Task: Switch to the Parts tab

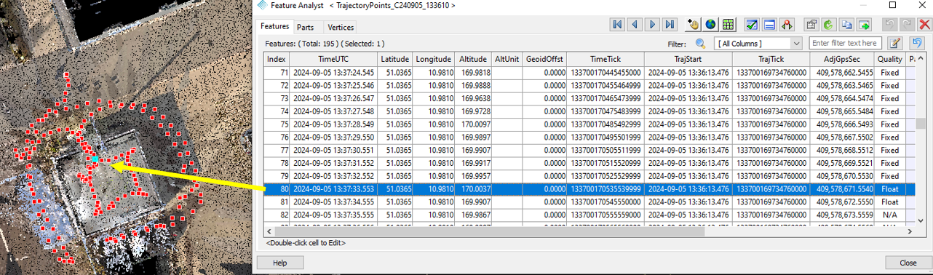Action: point(306,28)
